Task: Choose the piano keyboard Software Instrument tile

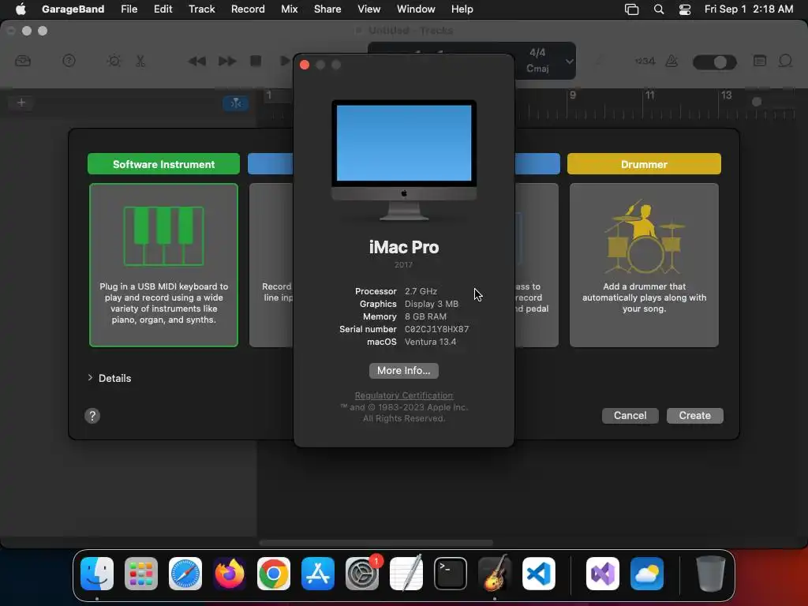Action: pos(163,265)
